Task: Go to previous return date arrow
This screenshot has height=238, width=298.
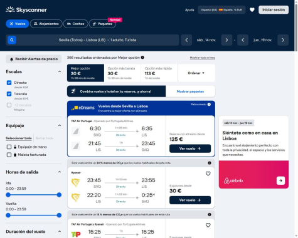Action: [243, 40]
